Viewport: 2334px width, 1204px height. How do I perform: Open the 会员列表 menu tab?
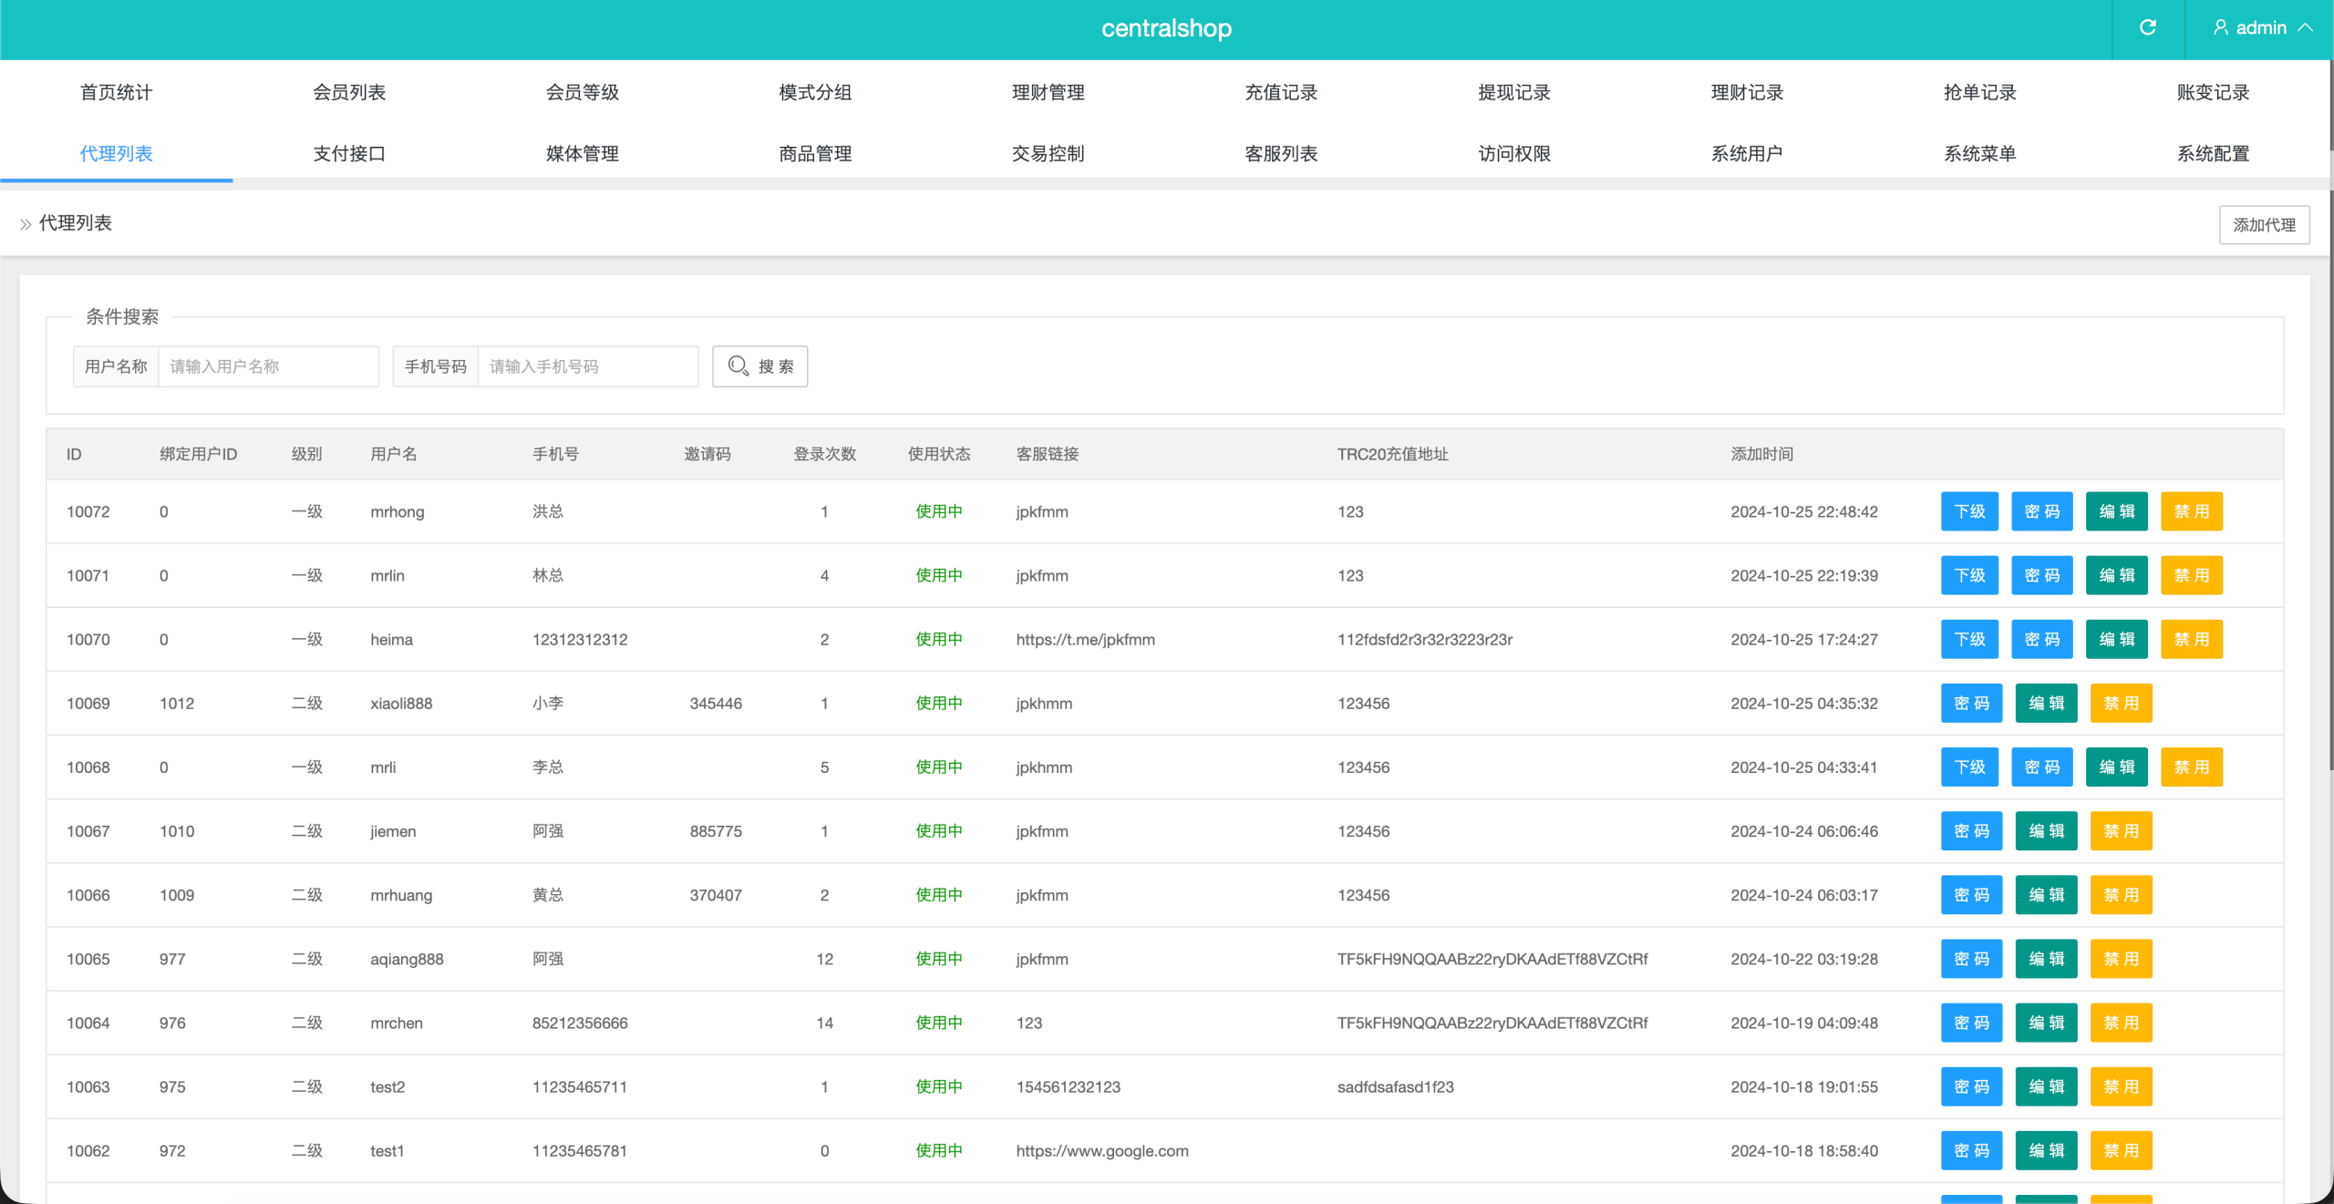pyautogui.click(x=349, y=92)
